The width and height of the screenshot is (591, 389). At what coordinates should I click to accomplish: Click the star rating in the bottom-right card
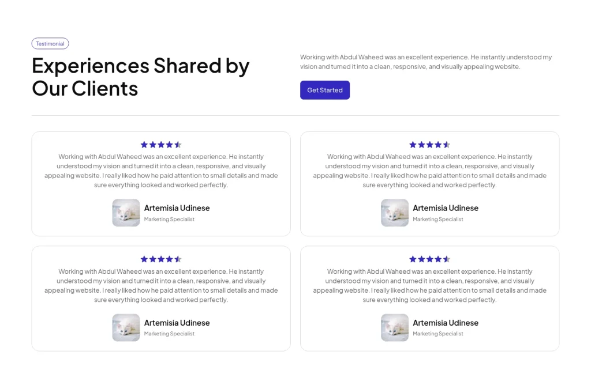pos(429,259)
